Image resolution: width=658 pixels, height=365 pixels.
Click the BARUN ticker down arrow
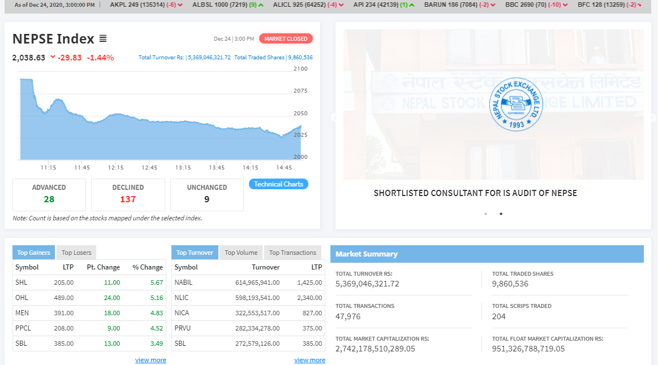click(x=493, y=5)
